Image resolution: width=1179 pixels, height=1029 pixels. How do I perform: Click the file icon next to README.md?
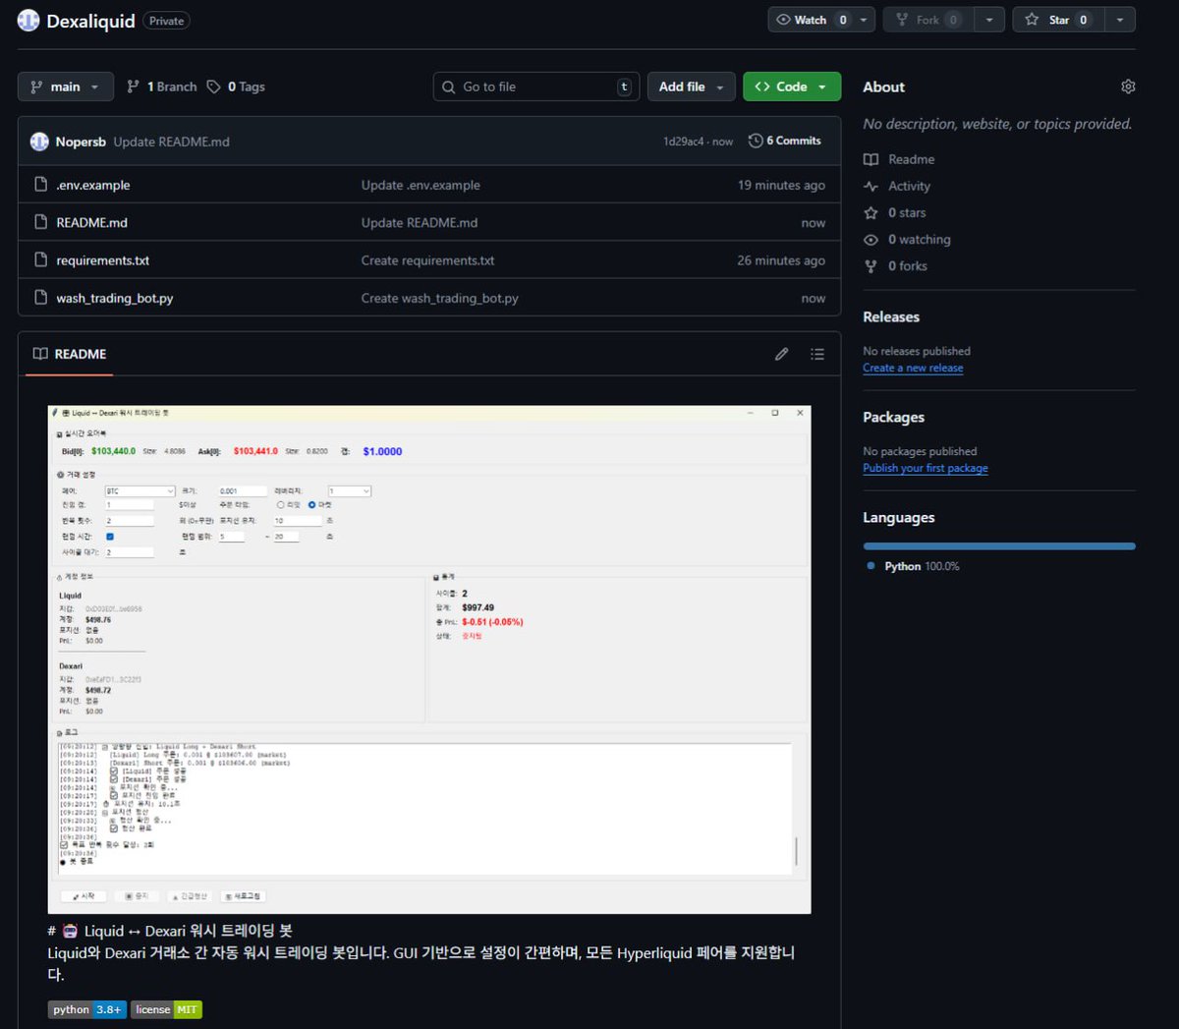click(40, 222)
